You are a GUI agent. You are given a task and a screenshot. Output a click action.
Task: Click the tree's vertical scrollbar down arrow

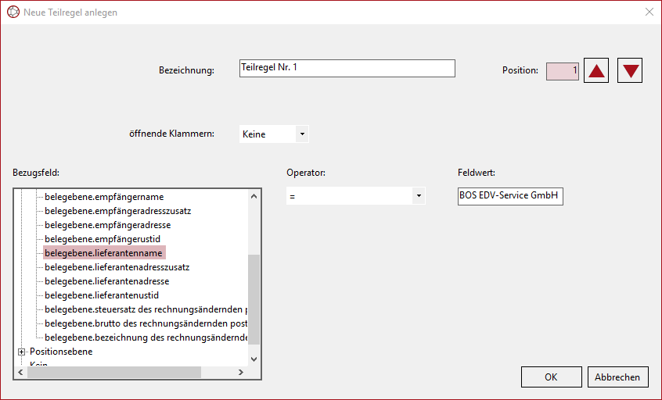click(x=254, y=359)
